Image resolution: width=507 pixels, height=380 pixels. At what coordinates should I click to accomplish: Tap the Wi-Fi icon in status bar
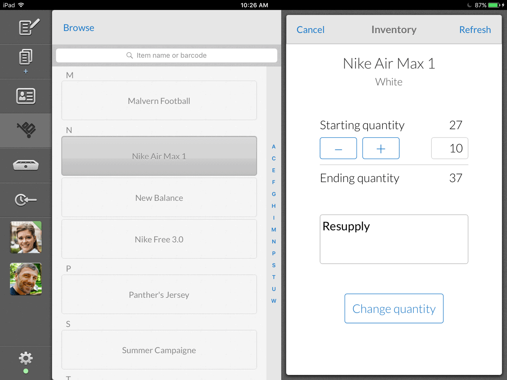[x=21, y=5]
